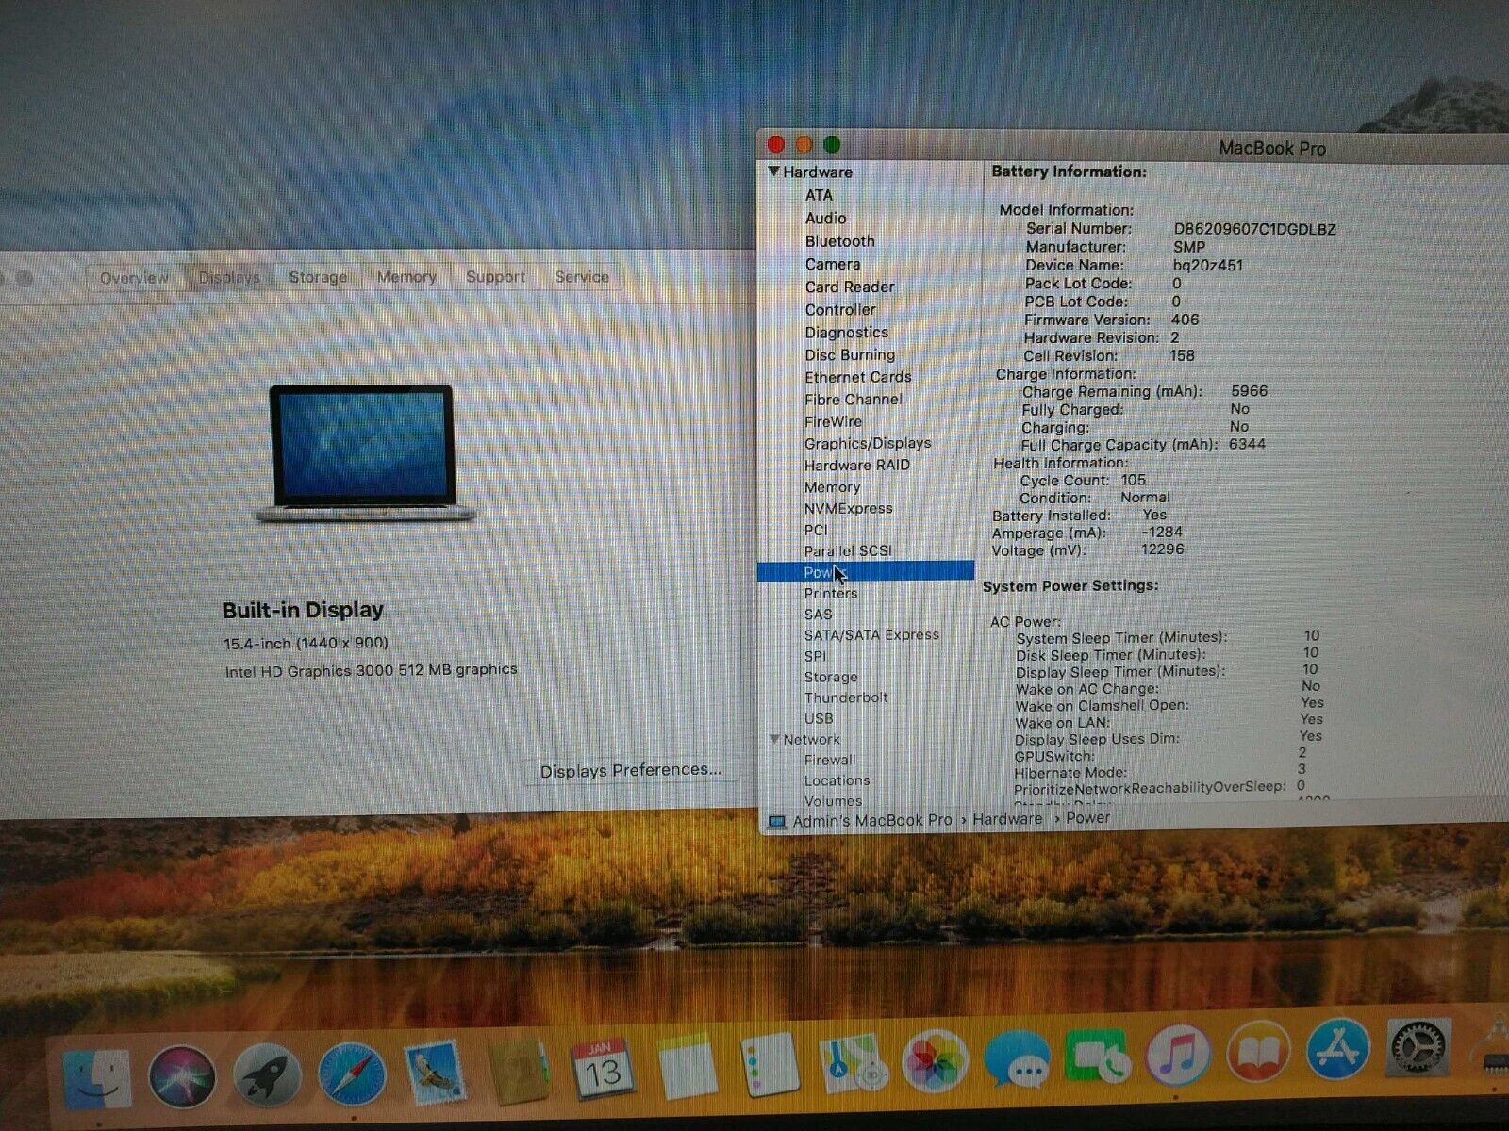This screenshot has width=1509, height=1131.
Task: Click Displays Preferences button
Action: [x=630, y=770]
